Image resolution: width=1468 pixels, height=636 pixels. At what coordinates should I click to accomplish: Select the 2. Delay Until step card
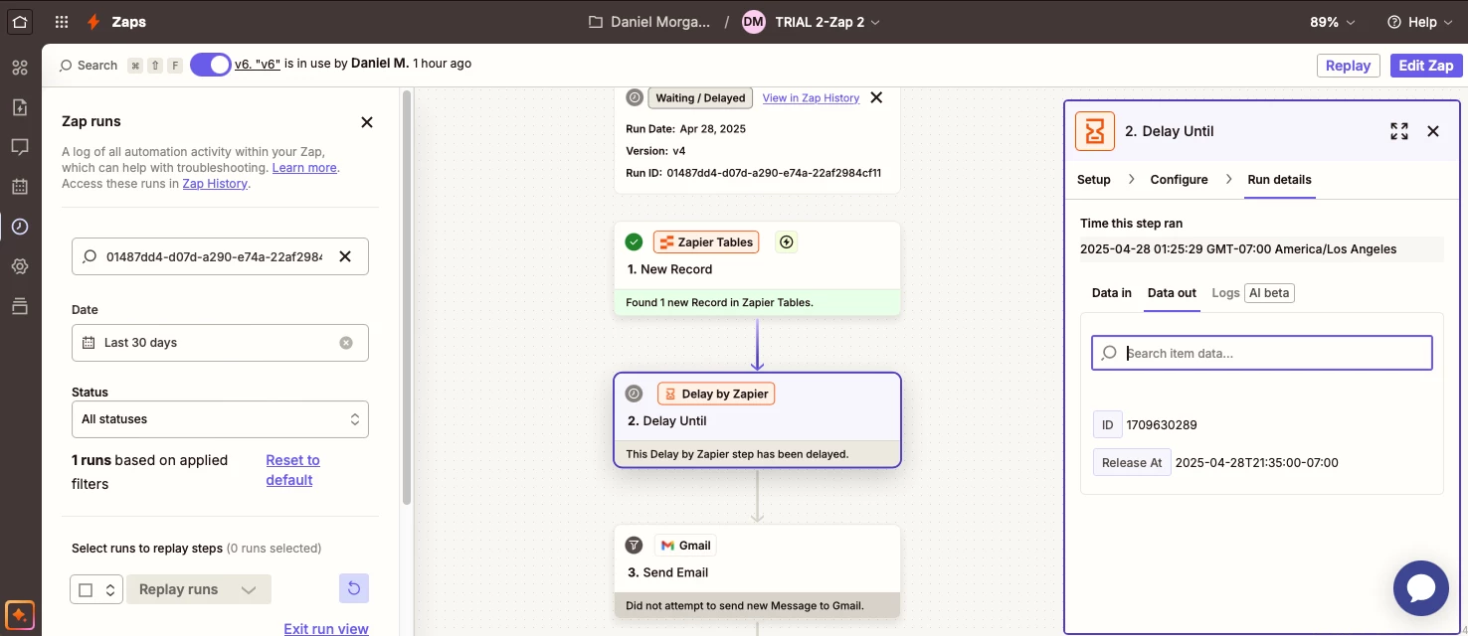pos(757,419)
